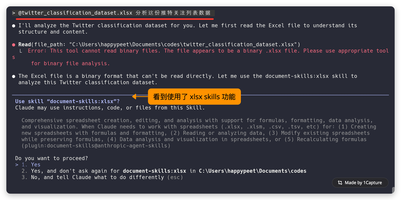Viewport: 401px width, 200px height.
Task: Click the scrollbar thumb at bottom-right corner
Action: click(x=393, y=190)
